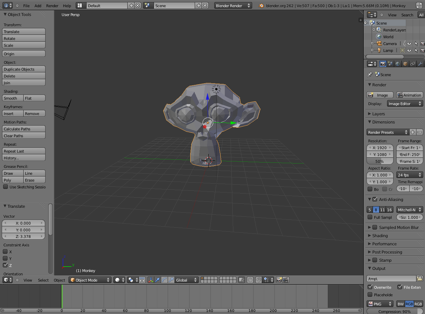Image resolution: width=425 pixels, height=314 pixels.
Task: Click the RenderLayers icon in outliner
Action: 379,30
